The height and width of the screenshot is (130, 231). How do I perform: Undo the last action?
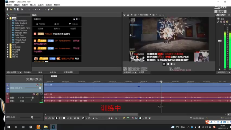[x=36, y=10]
